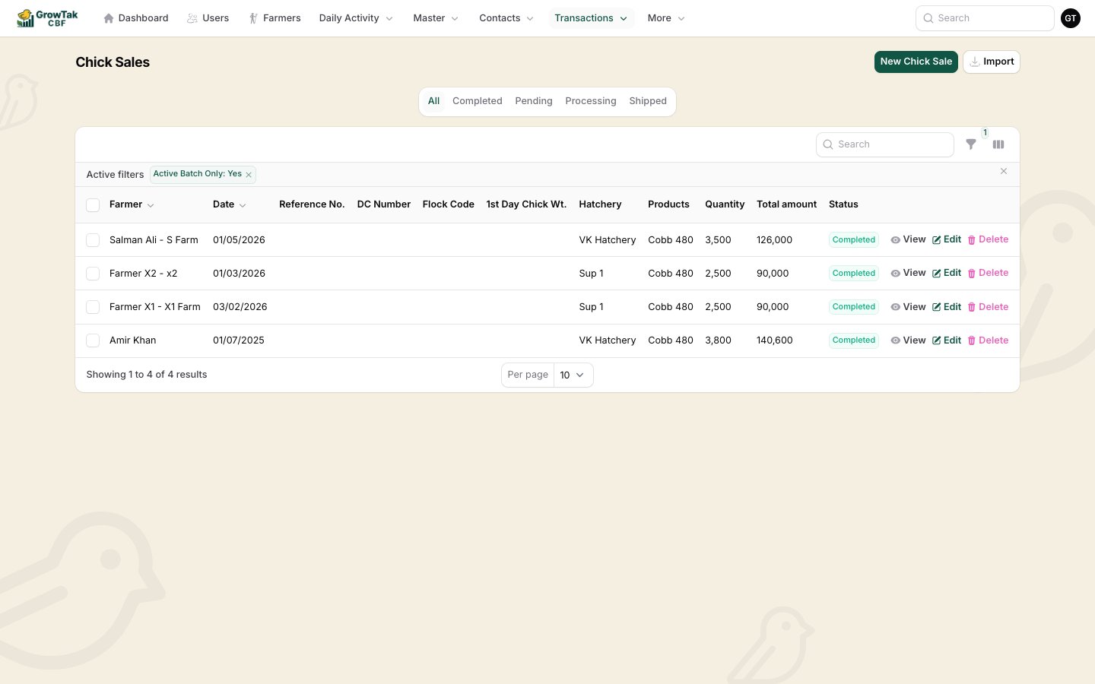The width and height of the screenshot is (1095, 684).
Task: View the Amir Khan chick sale
Action: (x=908, y=340)
